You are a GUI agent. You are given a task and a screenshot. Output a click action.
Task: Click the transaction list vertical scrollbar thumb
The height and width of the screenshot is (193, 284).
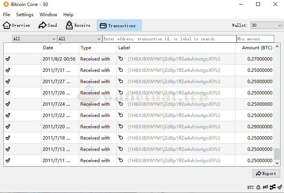coord(277,153)
